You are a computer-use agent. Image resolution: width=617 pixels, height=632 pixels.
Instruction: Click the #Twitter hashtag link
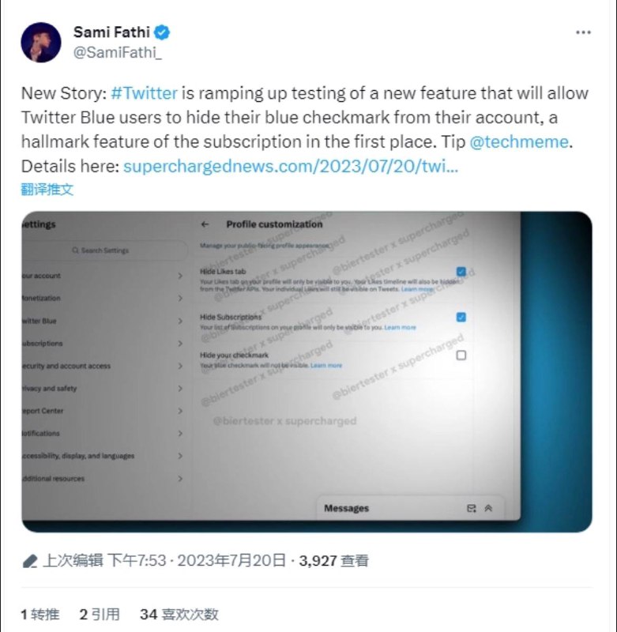pos(144,93)
